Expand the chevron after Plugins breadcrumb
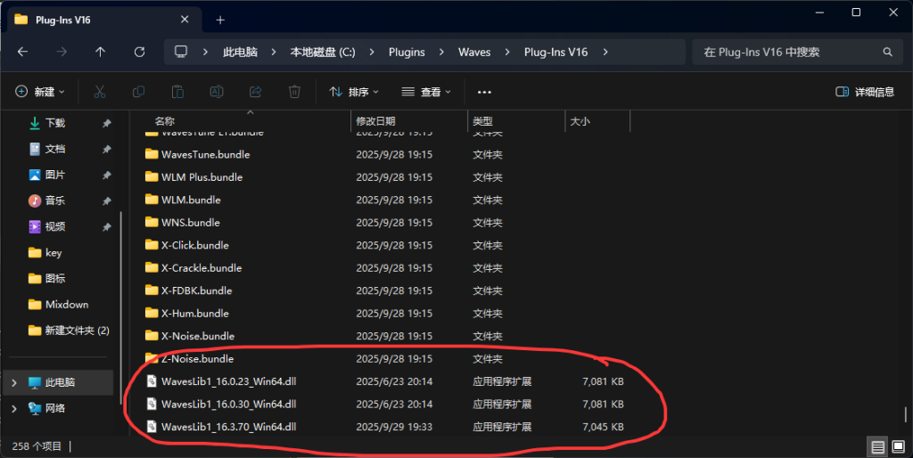Screen dimensions: 913x458 pos(441,52)
